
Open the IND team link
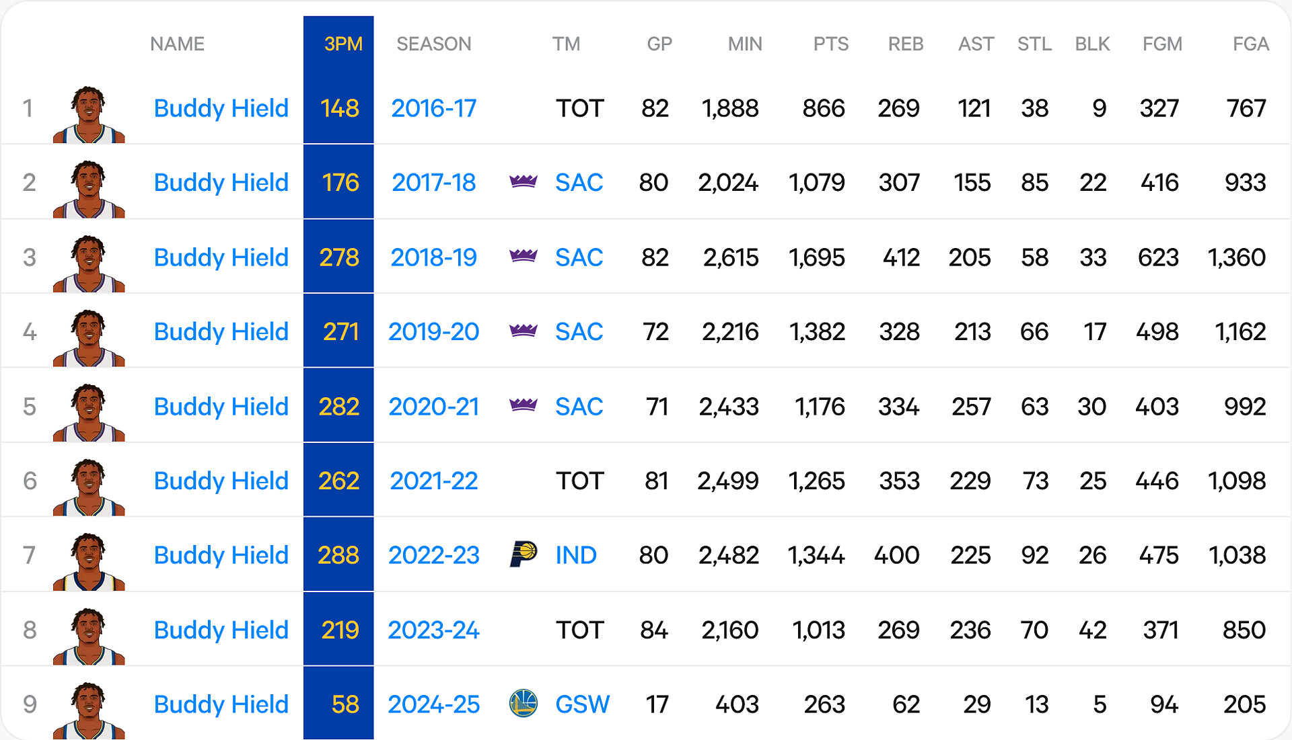(575, 555)
